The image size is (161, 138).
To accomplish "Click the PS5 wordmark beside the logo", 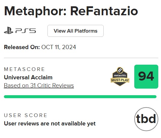I will (x=26, y=31).
